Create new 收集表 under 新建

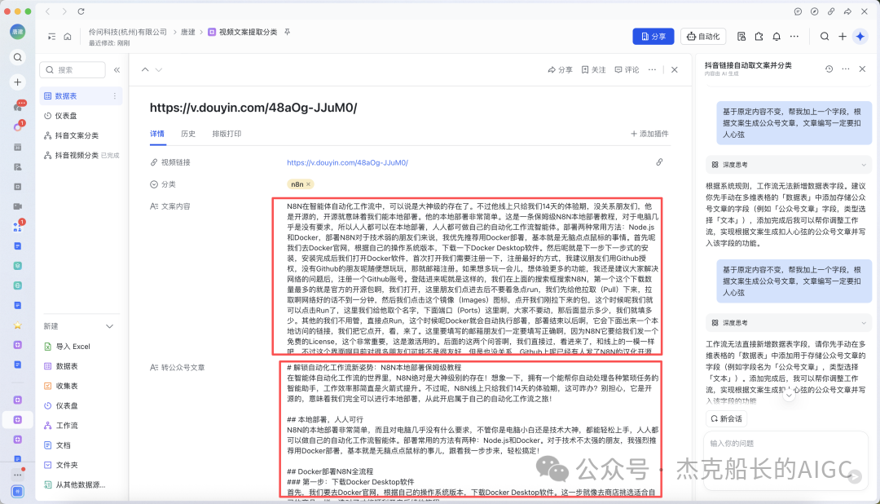[x=81, y=386]
